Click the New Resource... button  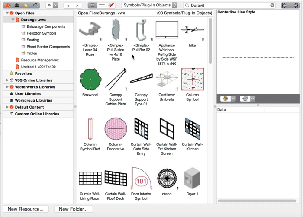click(26, 209)
